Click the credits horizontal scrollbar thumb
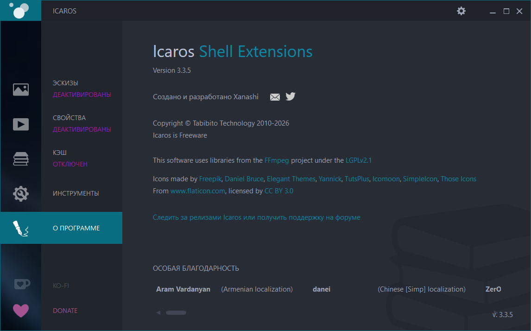This screenshot has height=331, width=531. (176, 313)
